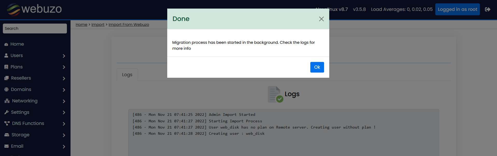Image resolution: width=497 pixels, height=156 pixels.
Task: Click the Email envelope icon
Action: (x=6, y=146)
